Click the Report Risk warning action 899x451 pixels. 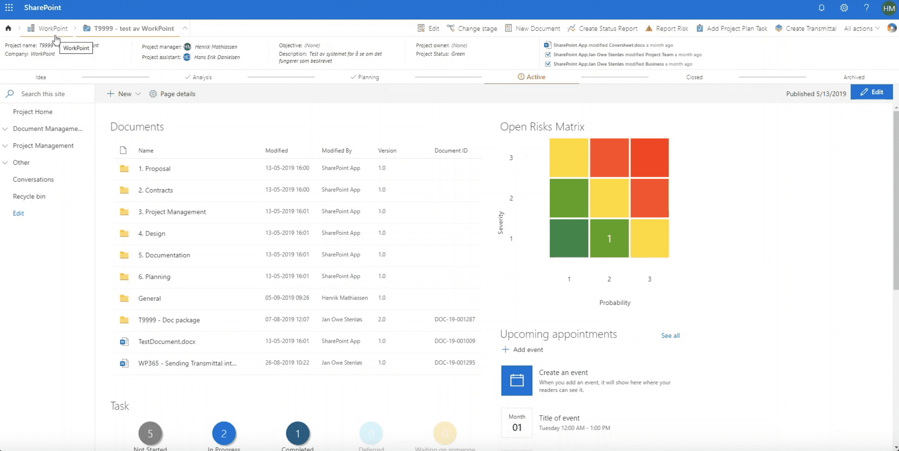(x=667, y=28)
